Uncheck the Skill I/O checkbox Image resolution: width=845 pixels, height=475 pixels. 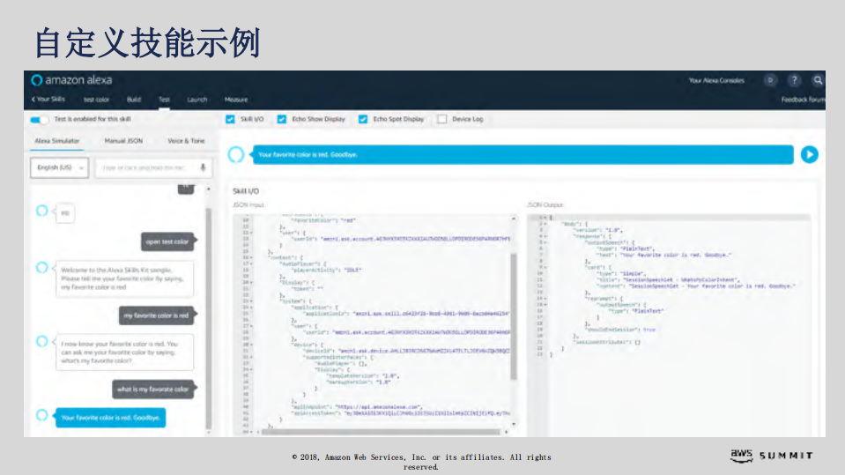pyautogui.click(x=230, y=119)
